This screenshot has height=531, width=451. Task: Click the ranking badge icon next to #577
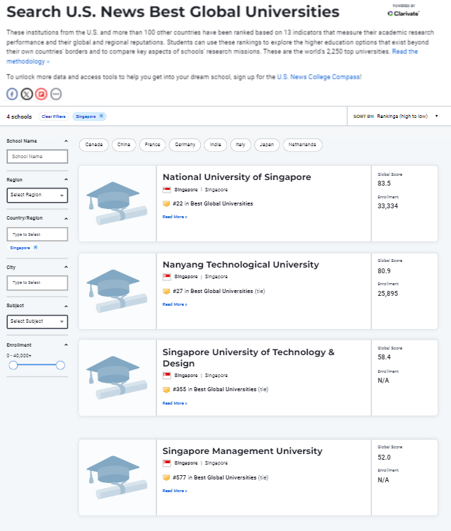(x=166, y=477)
